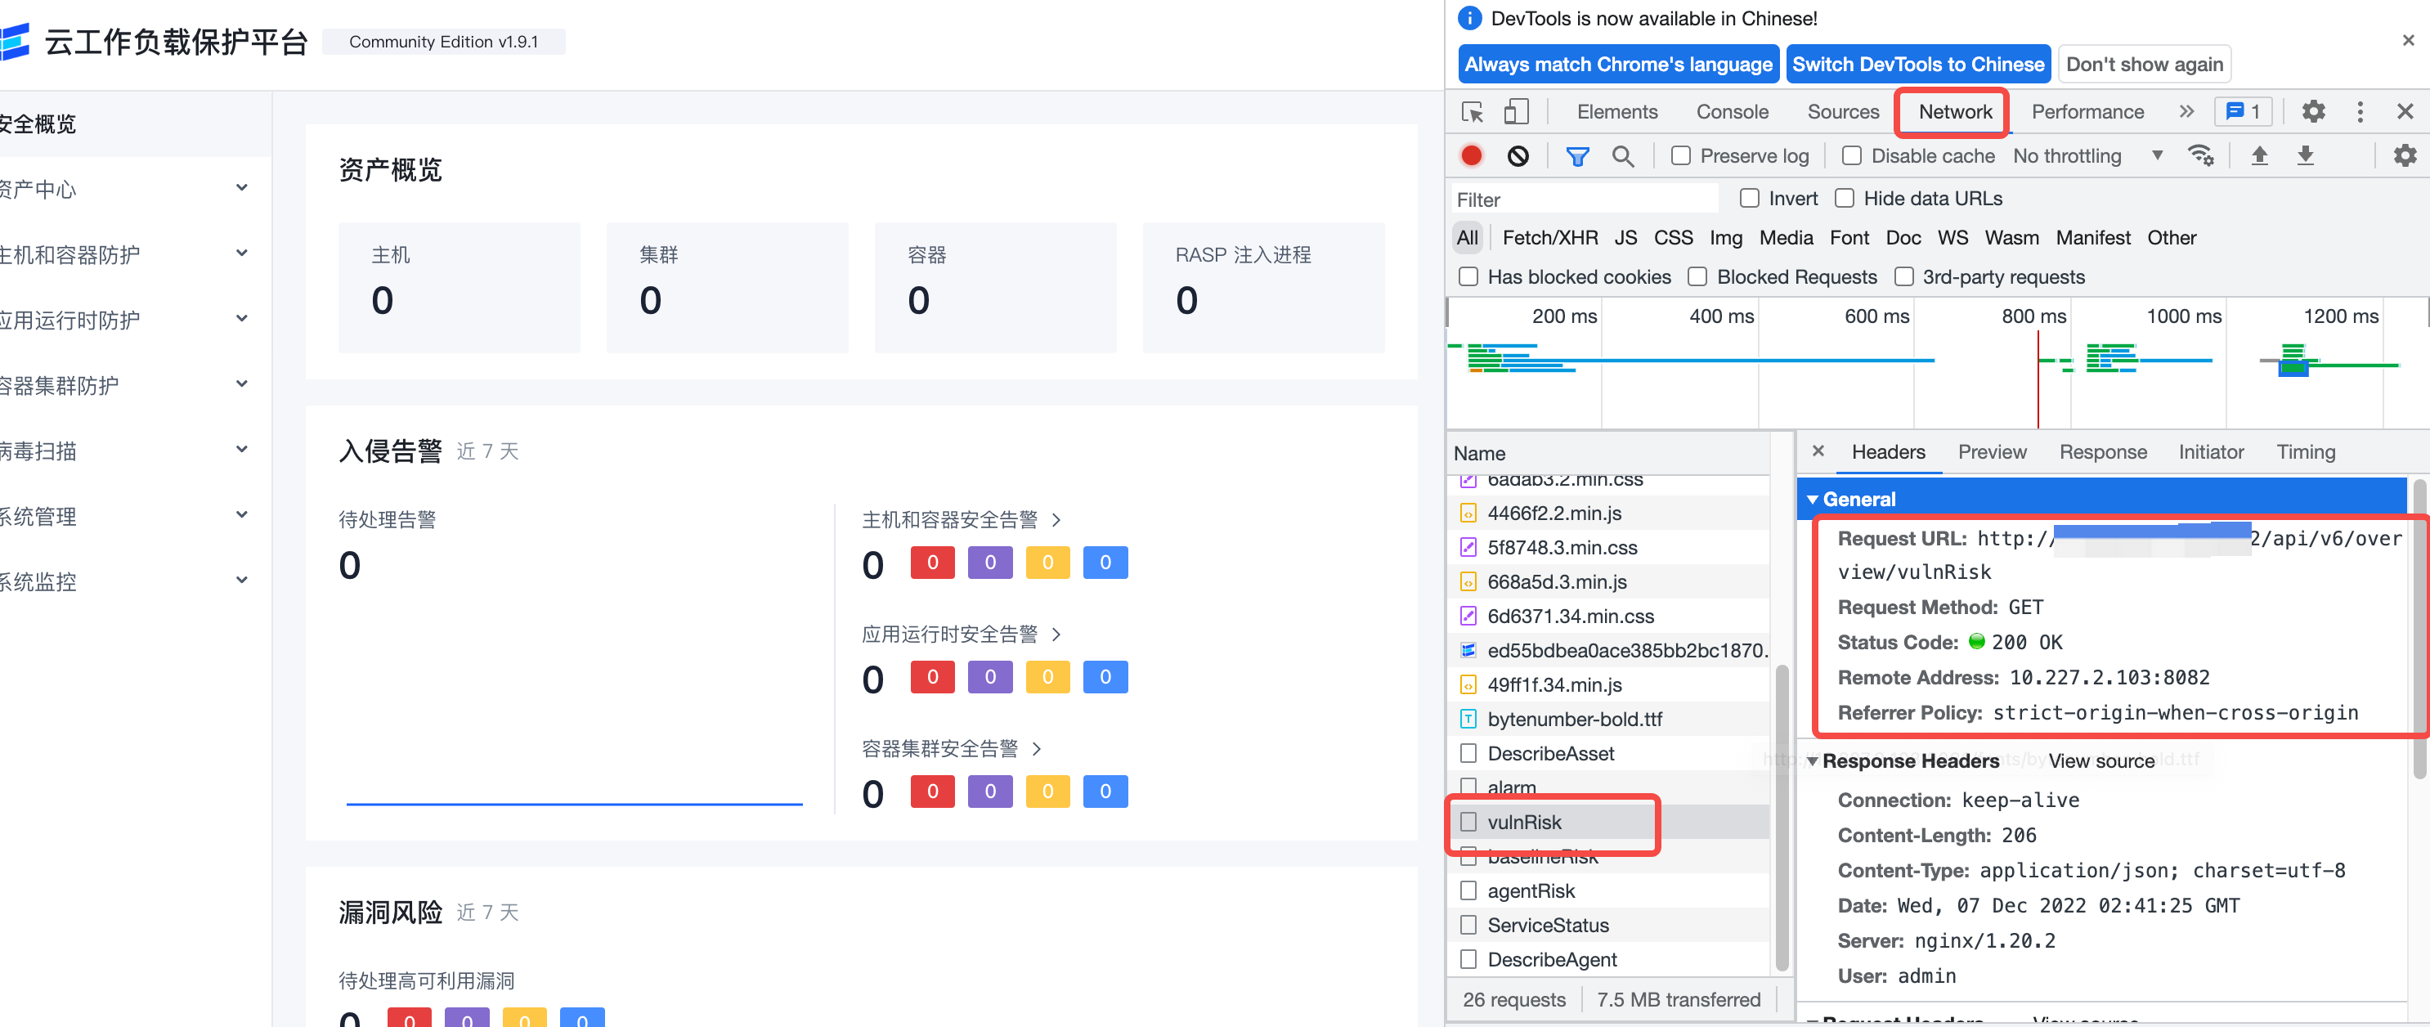Viewport: 2430px width, 1027px height.
Task: Toggle the network filter funnel icon
Action: coord(1579,155)
